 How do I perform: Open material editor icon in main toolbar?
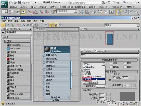pos(118,12)
